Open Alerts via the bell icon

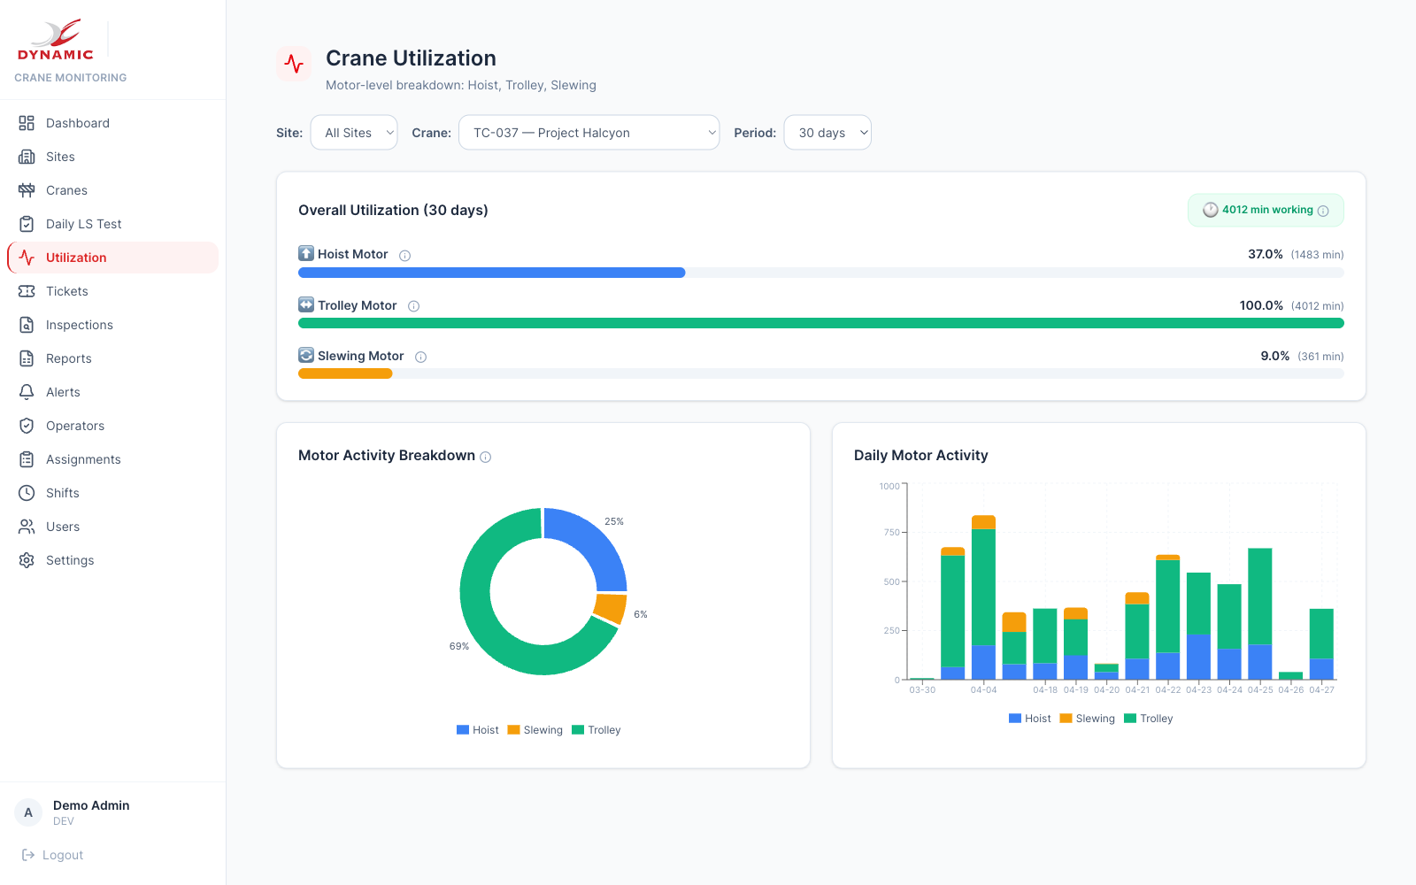click(27, 392)
